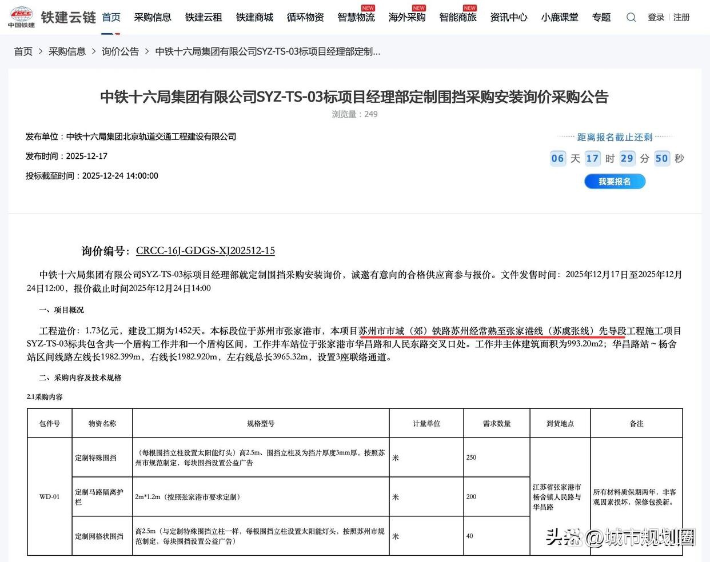The width and height of the screenshot is (710, 562).
Task: Go to 铁建商城 section
Action: 254,17
